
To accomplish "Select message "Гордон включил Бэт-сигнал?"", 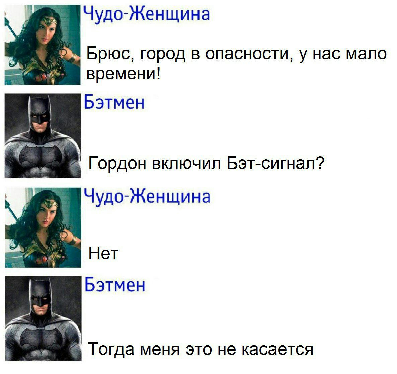I will [x=207, y=163].
